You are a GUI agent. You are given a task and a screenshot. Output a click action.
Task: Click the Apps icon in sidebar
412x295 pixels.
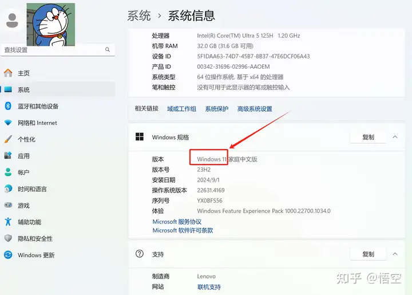8,156
